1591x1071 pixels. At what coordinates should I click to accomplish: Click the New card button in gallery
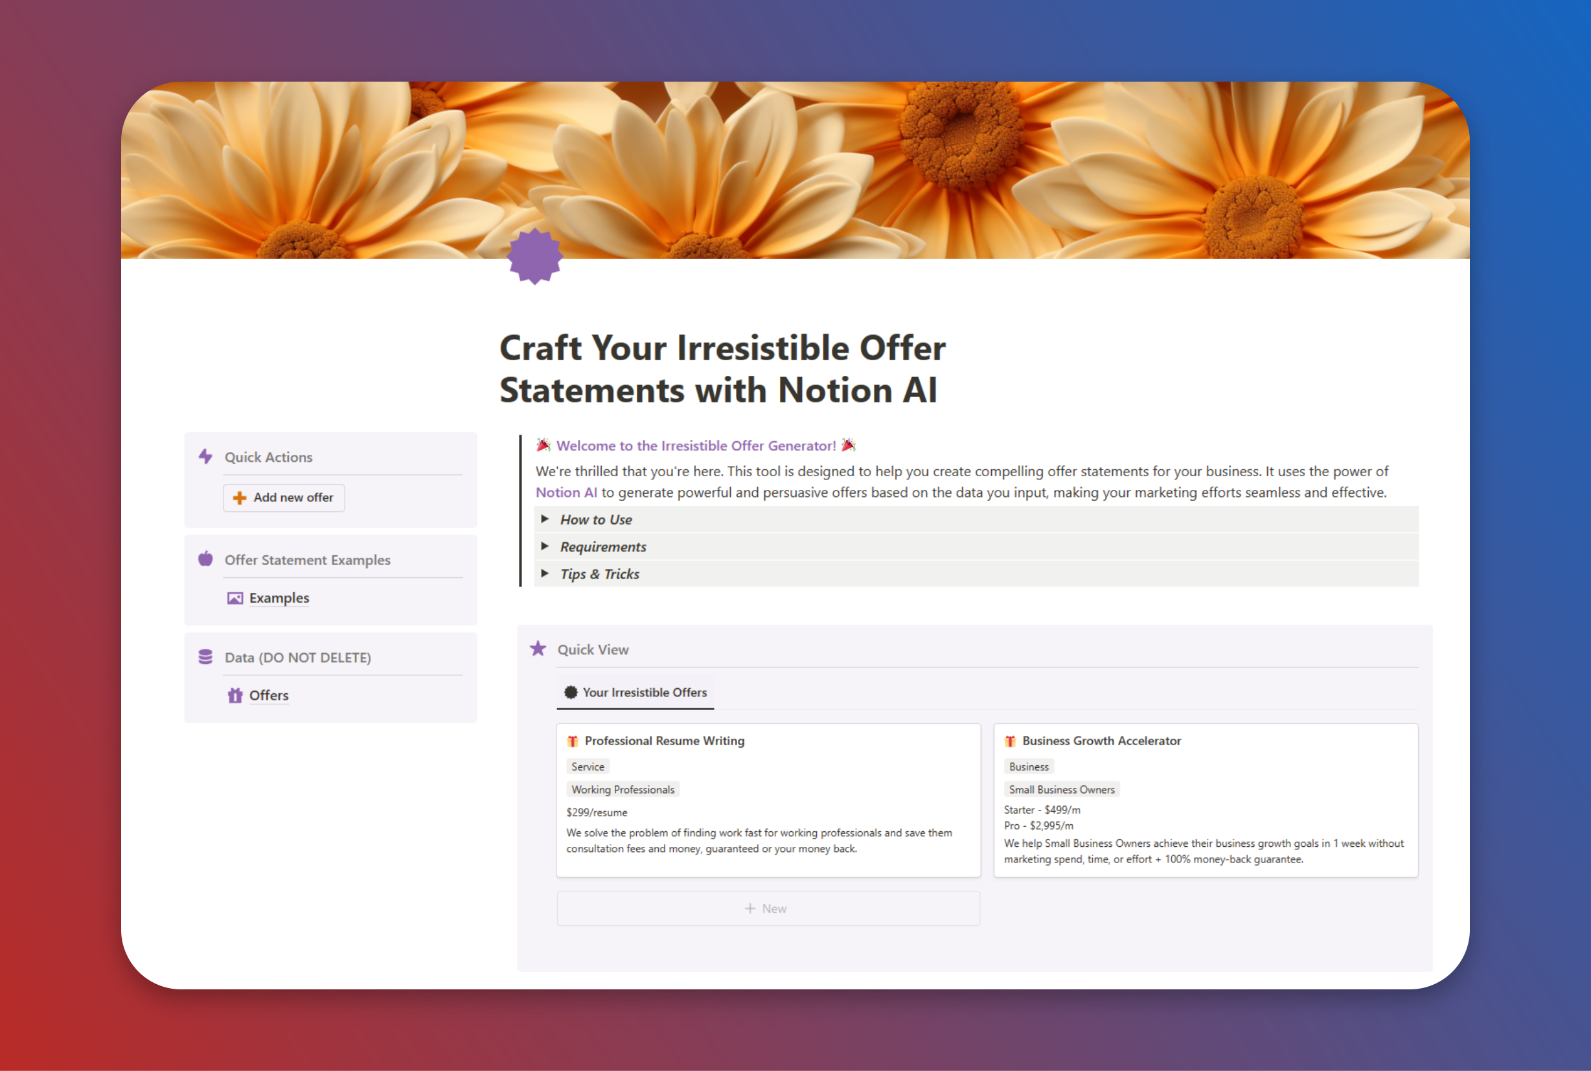[x=768, y=908]
